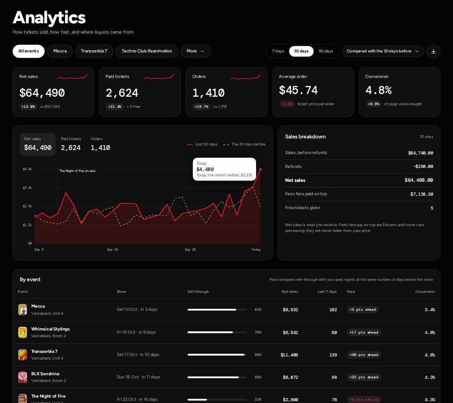
Task: Click the Free tickets given row
Action: pyautogui.click(x=359, y=208)
